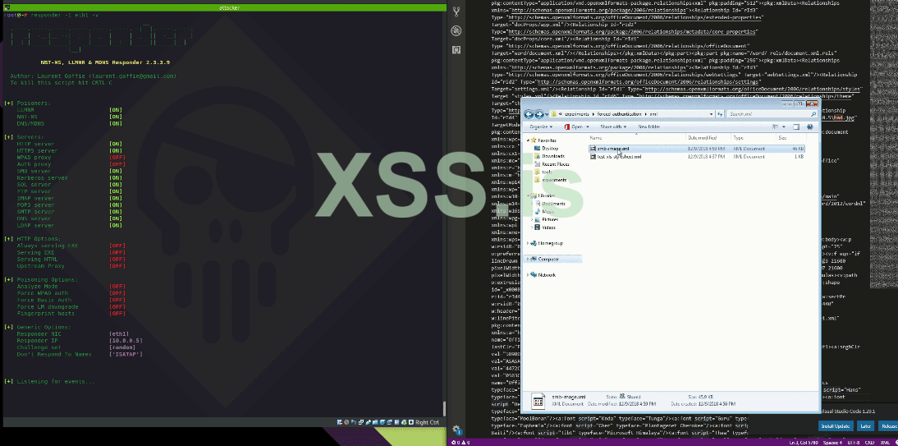Image resolution: width=898 pixels, height=446 pixels.
Task: Click the Pictures library icon
Action: (x=537, y=219)
